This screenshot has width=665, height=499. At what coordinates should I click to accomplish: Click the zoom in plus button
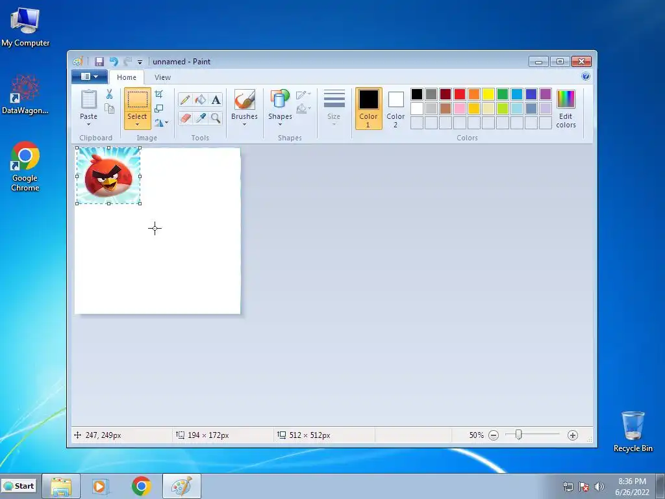pos(573,435)
